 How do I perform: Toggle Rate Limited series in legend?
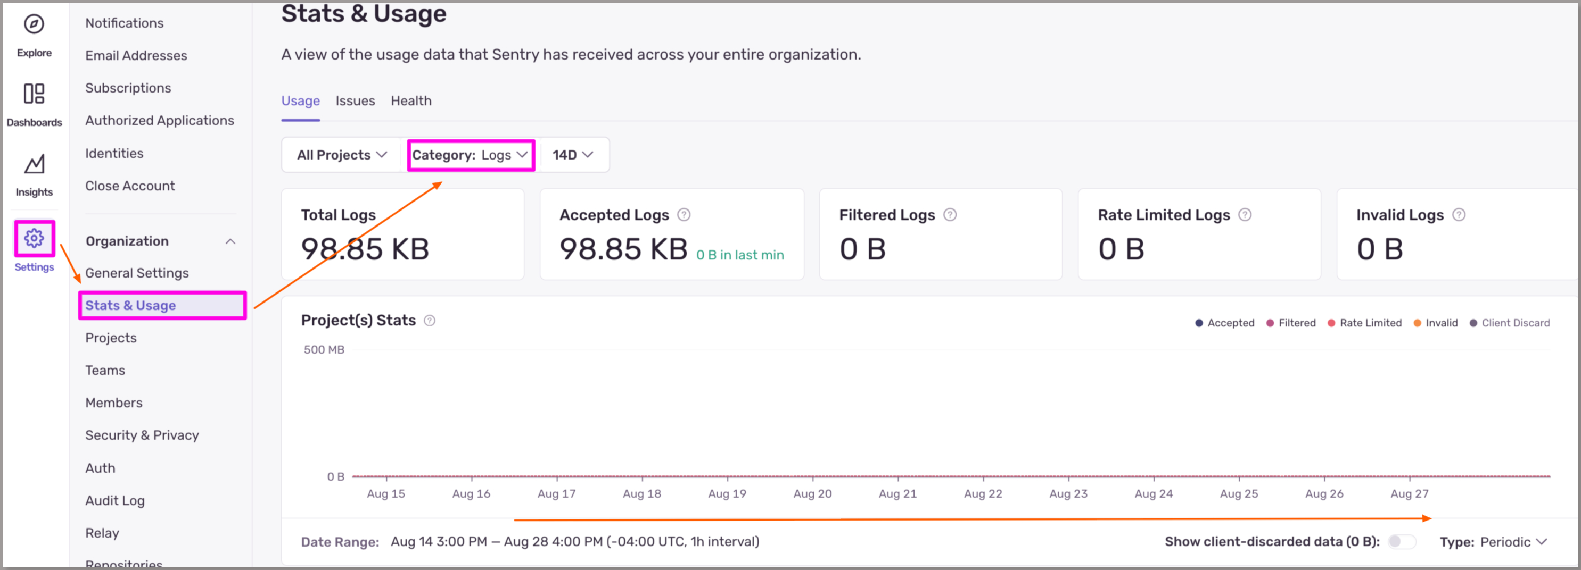(x=1364, y=323)
